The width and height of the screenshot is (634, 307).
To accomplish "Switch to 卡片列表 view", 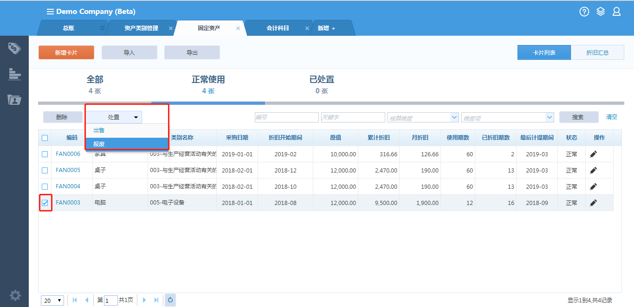I will (x=544, y=52).
